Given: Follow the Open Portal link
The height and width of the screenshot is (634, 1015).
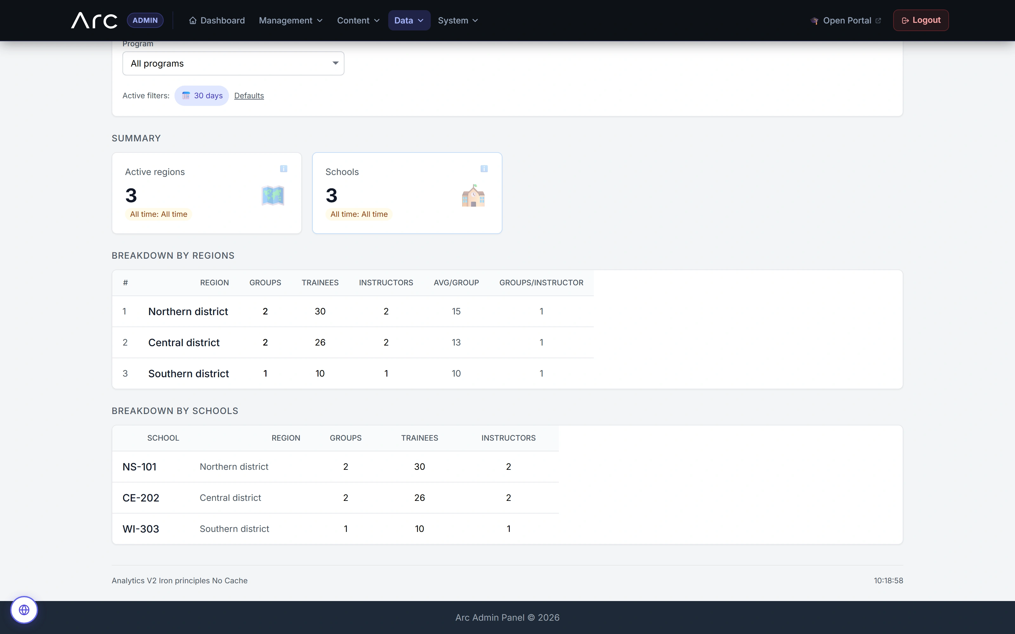Looking at the screenshot, I should pos(846,21).
